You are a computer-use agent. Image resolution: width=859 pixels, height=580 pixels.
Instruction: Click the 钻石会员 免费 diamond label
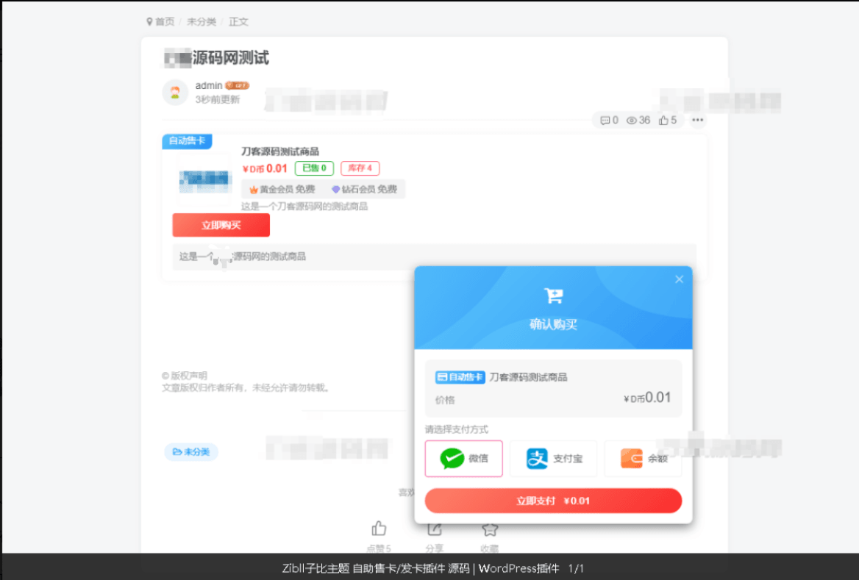click(364, 190)
